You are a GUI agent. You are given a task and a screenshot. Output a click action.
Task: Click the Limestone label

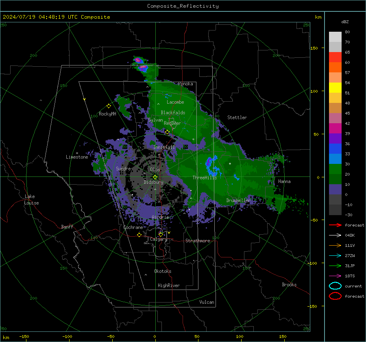[x=77, y=157]
